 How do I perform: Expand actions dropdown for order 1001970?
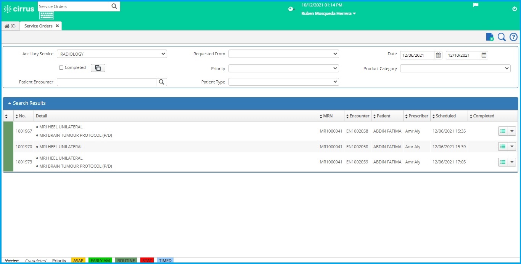(511, 146)
